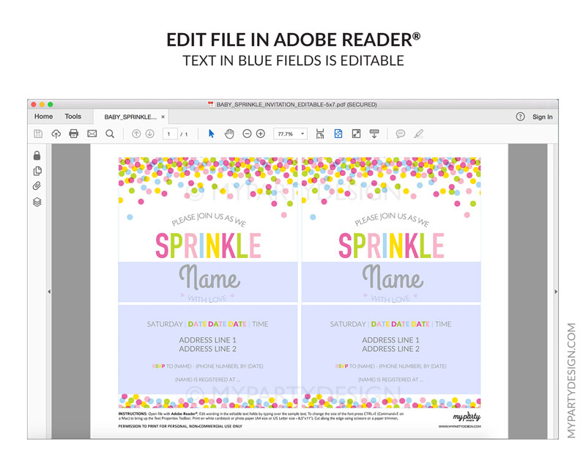Open the add comment tool
The width and height of the screenshot is (586, 467).
coord(401,134)
